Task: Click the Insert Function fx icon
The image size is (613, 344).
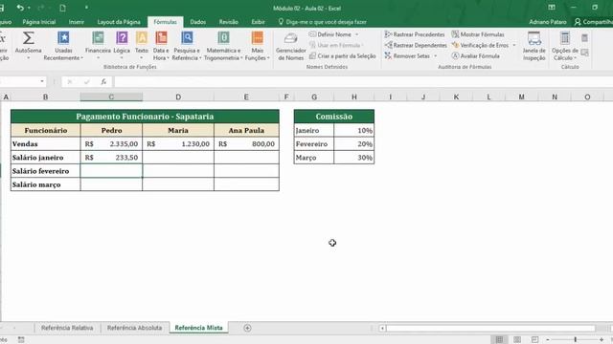Action: coord(103,81)
